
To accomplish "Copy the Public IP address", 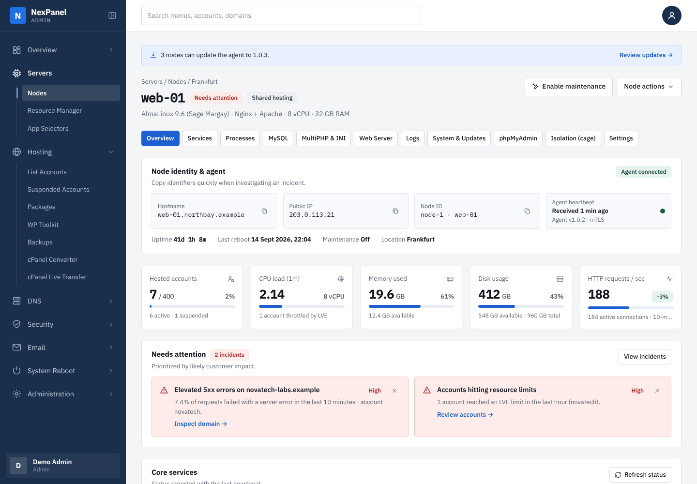I will pyautogui.click(x=395, y=211).
